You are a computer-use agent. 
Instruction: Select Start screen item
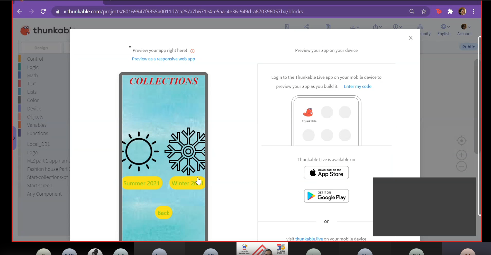(40, 186)
